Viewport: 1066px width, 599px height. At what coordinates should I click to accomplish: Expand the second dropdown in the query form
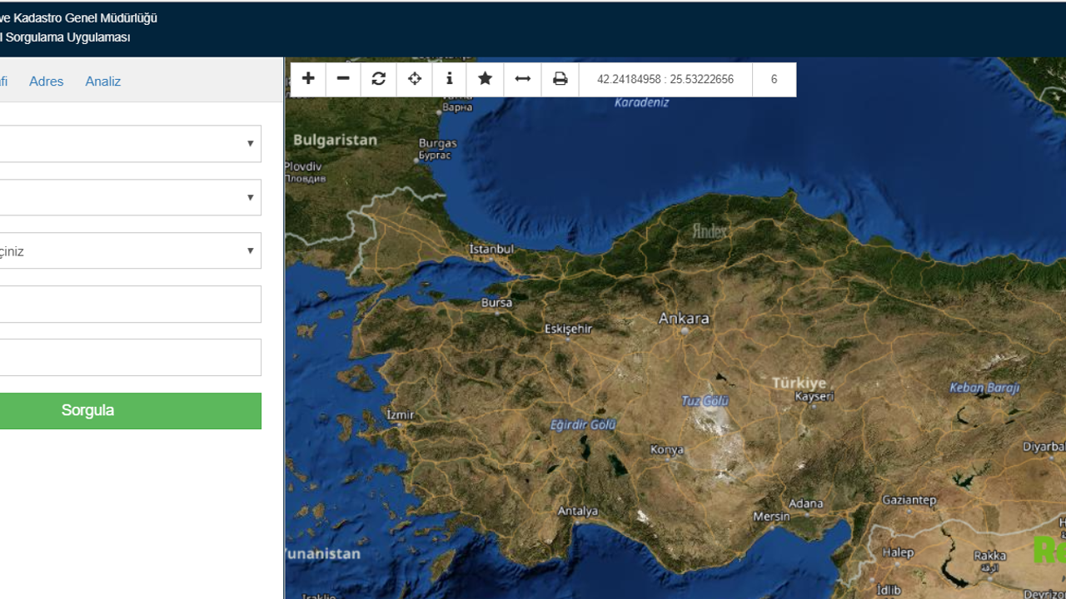pyautogui.click(x=129, y=197)
